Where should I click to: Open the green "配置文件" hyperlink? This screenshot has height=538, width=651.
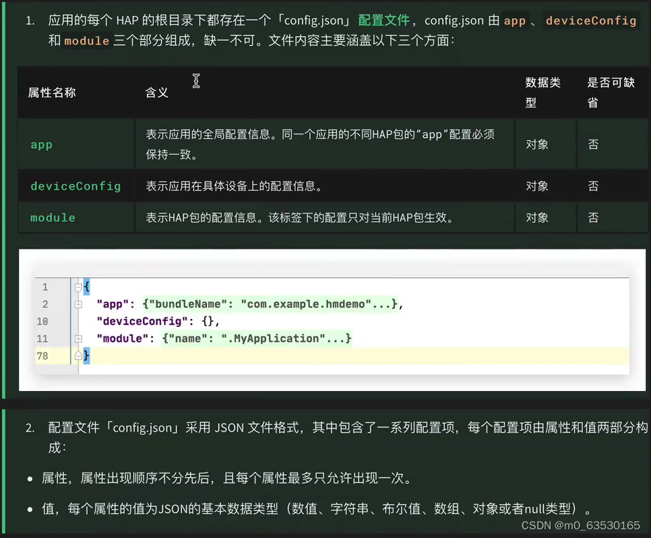tap(385, 20)
